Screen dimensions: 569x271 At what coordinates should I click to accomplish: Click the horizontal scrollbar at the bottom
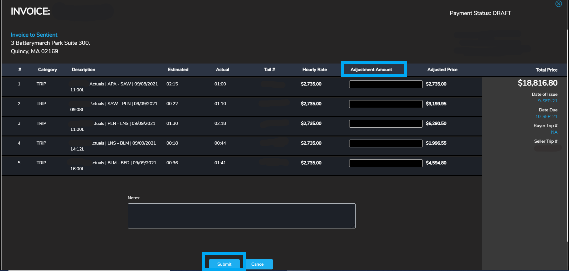pos(89,270)
